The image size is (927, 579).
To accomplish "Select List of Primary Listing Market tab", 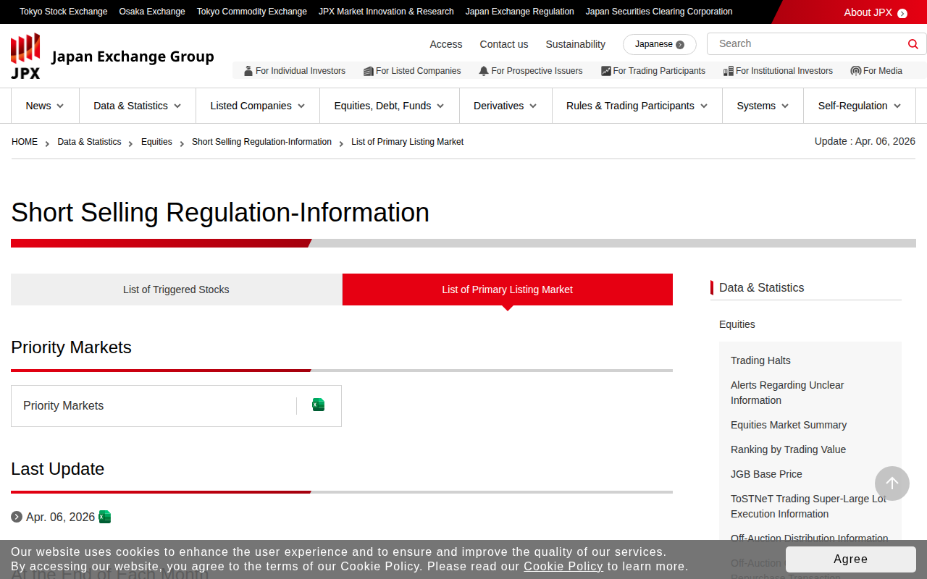I will coord(507,289).
